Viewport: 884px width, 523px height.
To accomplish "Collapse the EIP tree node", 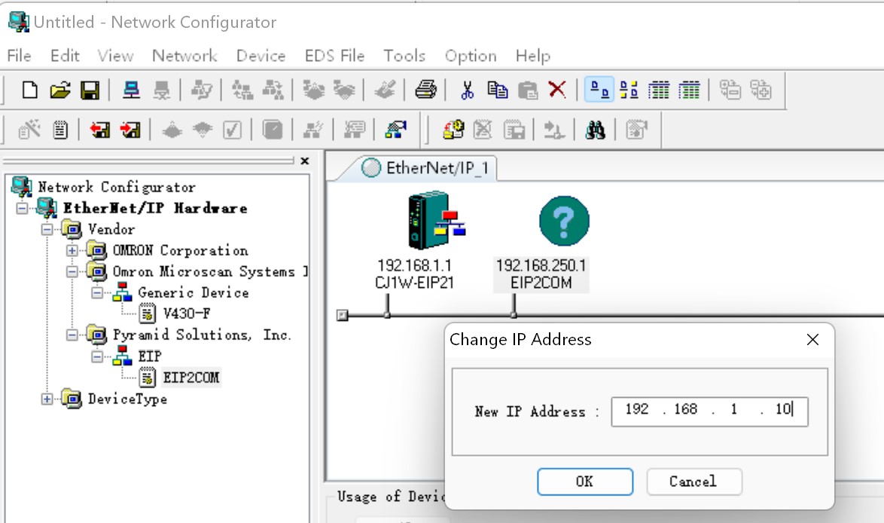I will 97,356.
